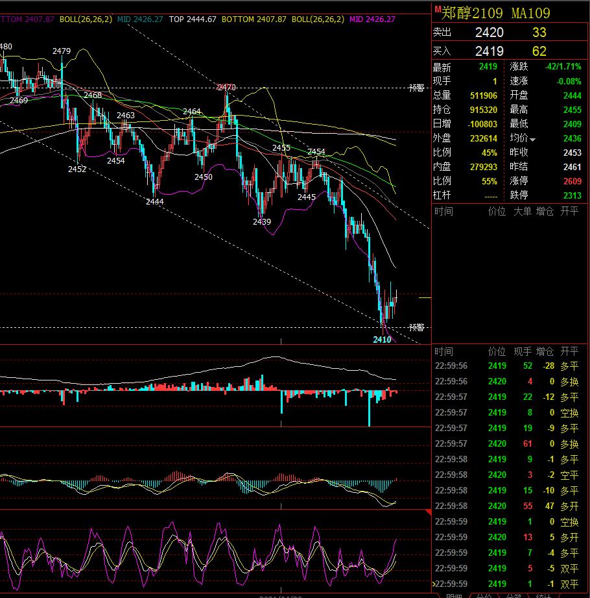The height and width of the screenshot is (598, 590).
Task: Click the 买入 volume 62
Action: pyautogui.click(x=539, y=51)
